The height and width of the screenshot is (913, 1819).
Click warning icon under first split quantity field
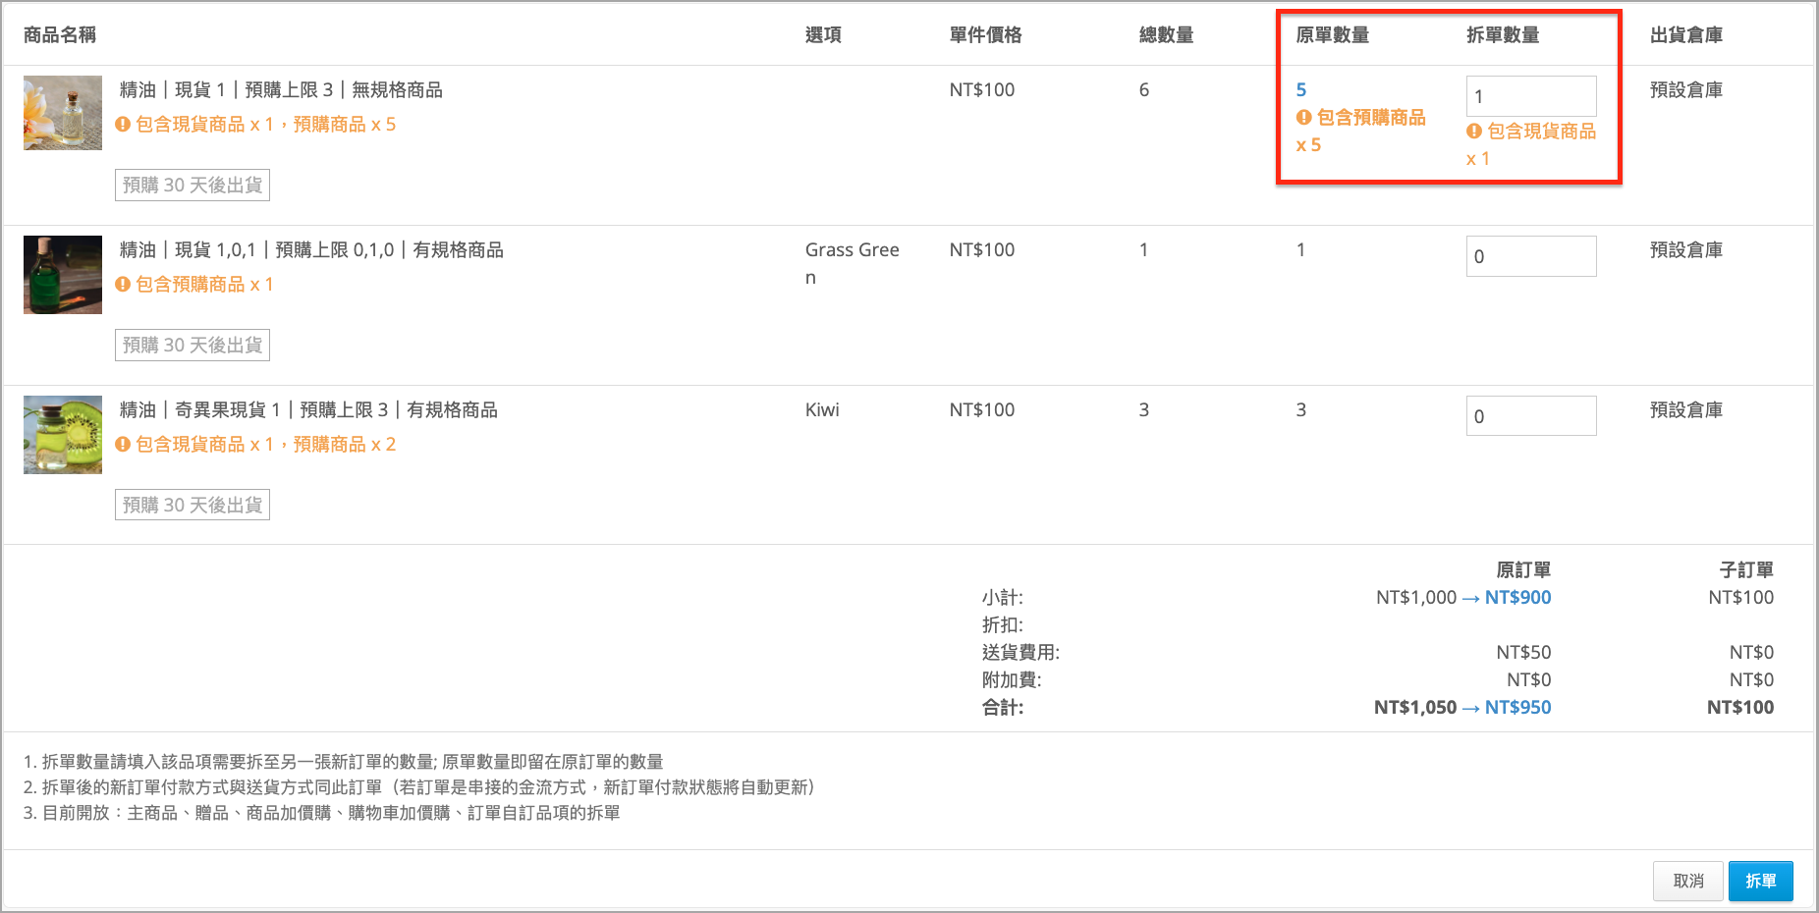coord(1474,132)
